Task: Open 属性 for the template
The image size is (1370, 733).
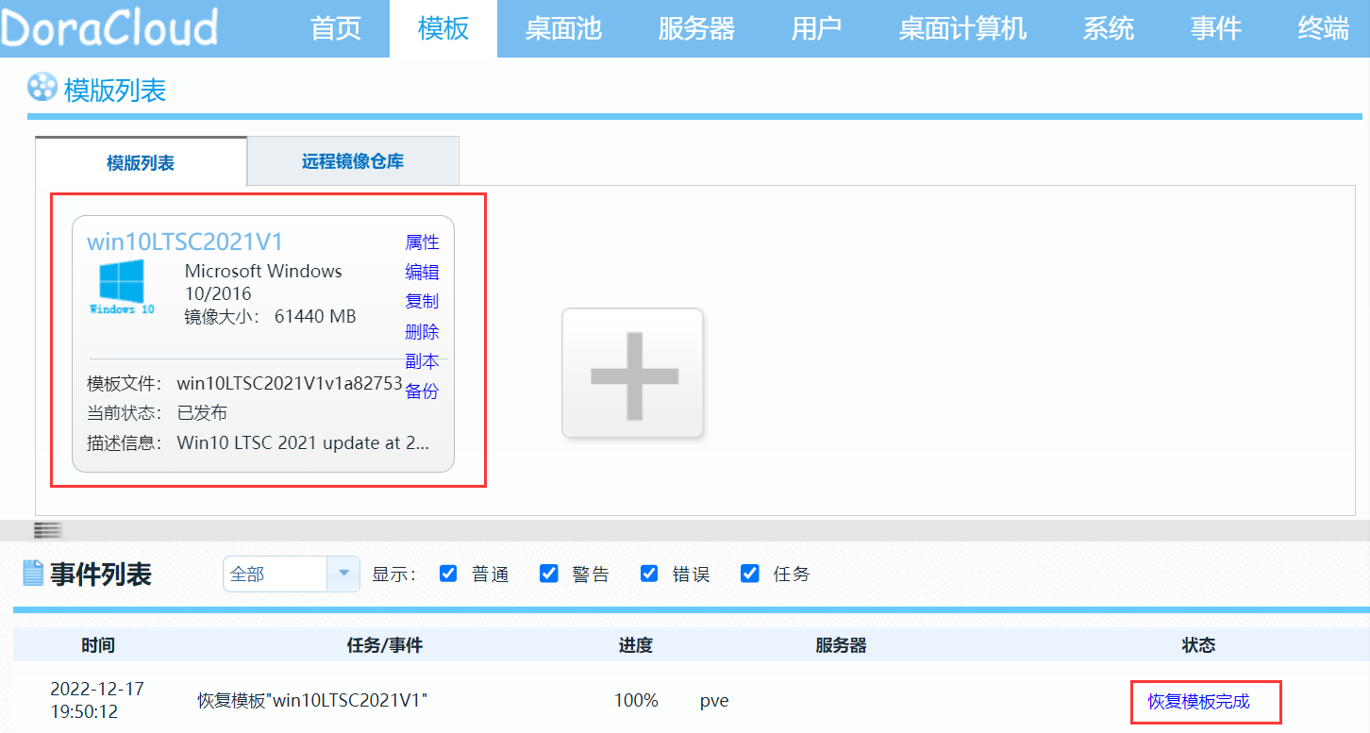Action: point(422,242)
